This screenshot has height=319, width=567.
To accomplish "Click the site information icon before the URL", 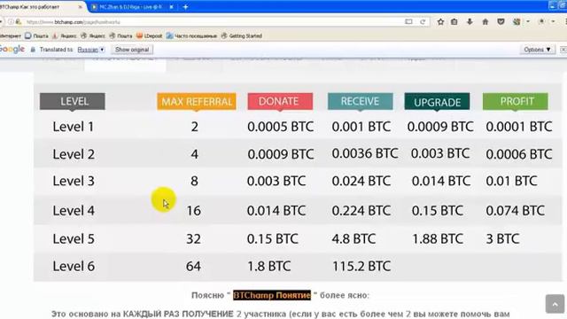I will 11,22.
